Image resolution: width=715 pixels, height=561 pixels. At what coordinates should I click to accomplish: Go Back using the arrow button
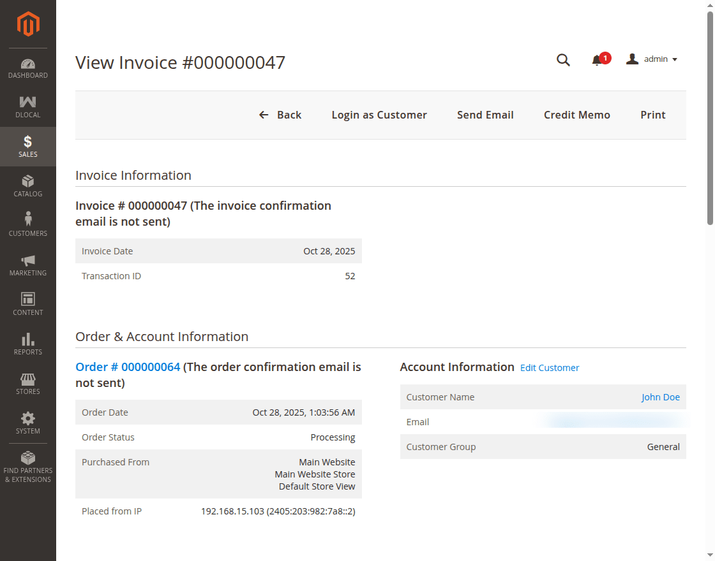(x=280, y=115)
